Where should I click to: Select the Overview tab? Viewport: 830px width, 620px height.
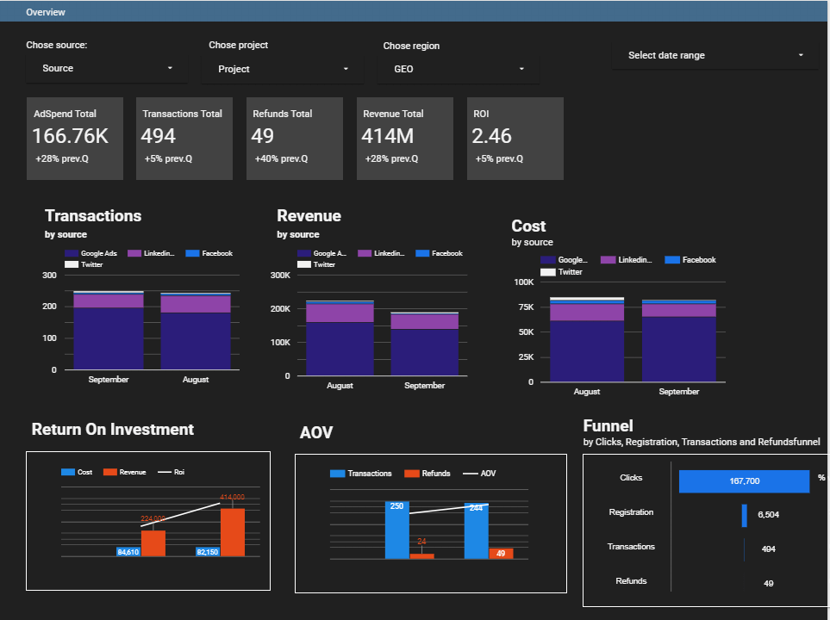coord(46,11)
